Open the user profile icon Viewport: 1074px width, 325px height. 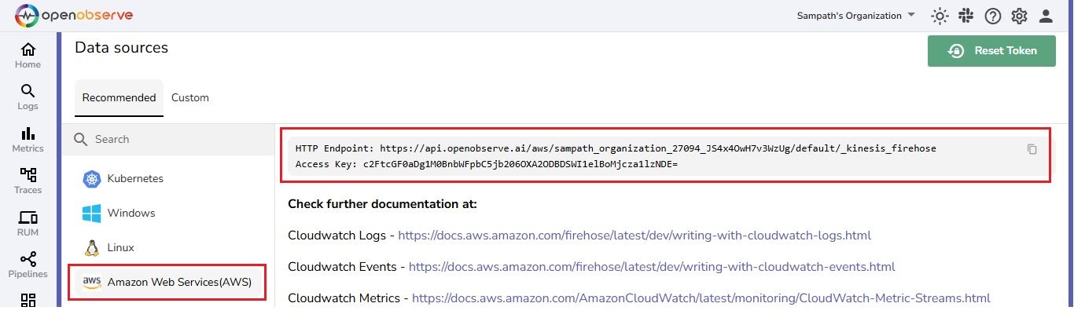click(1046, 16)
